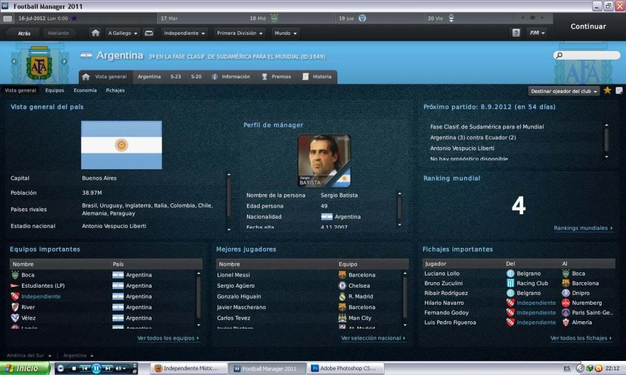626x375 pixels.
Task: Click the Chelsea badge in Sergio Agüero's row
Action: (x=342, y=286)
